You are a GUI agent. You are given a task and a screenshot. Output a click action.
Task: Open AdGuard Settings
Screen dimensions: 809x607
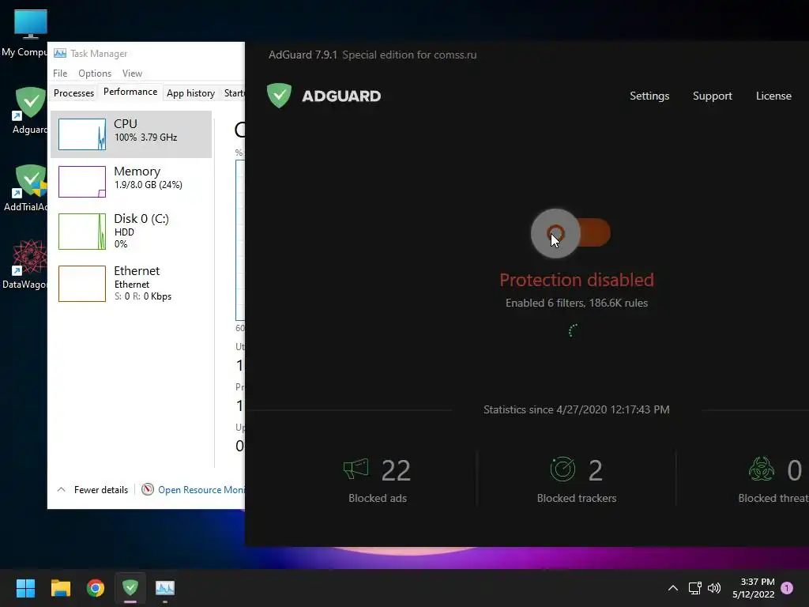649,96
